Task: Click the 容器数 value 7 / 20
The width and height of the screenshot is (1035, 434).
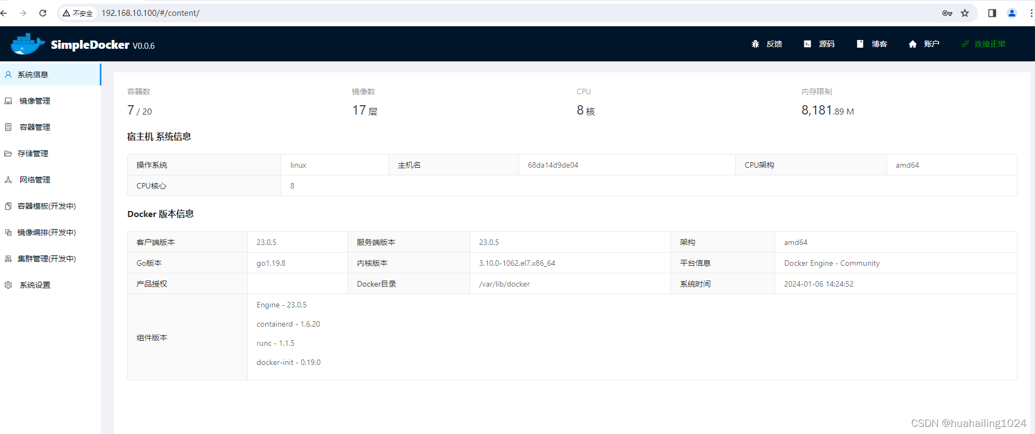Action: (140, 111)
